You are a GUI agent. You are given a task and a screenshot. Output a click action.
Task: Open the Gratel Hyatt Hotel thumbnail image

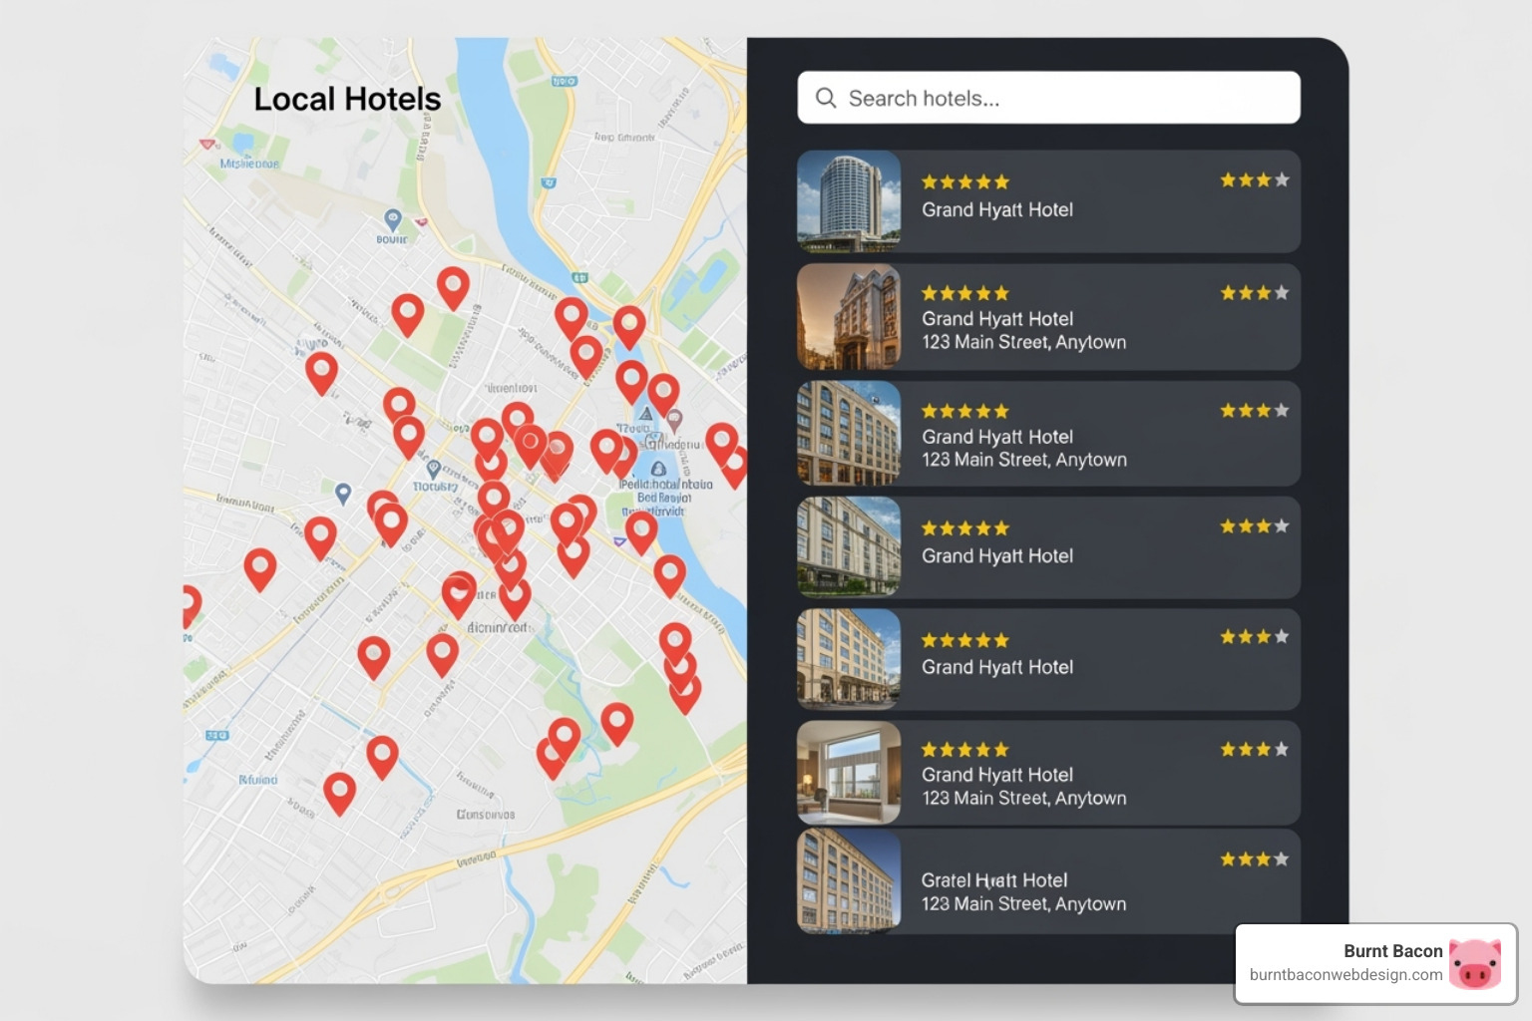tap(849, 881)
